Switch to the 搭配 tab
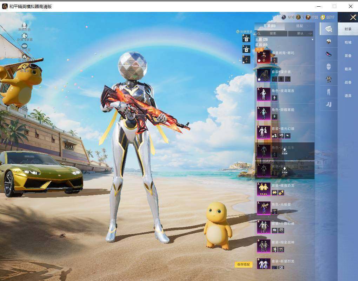Viewport: 358px width, 281px height. (299, 26)
